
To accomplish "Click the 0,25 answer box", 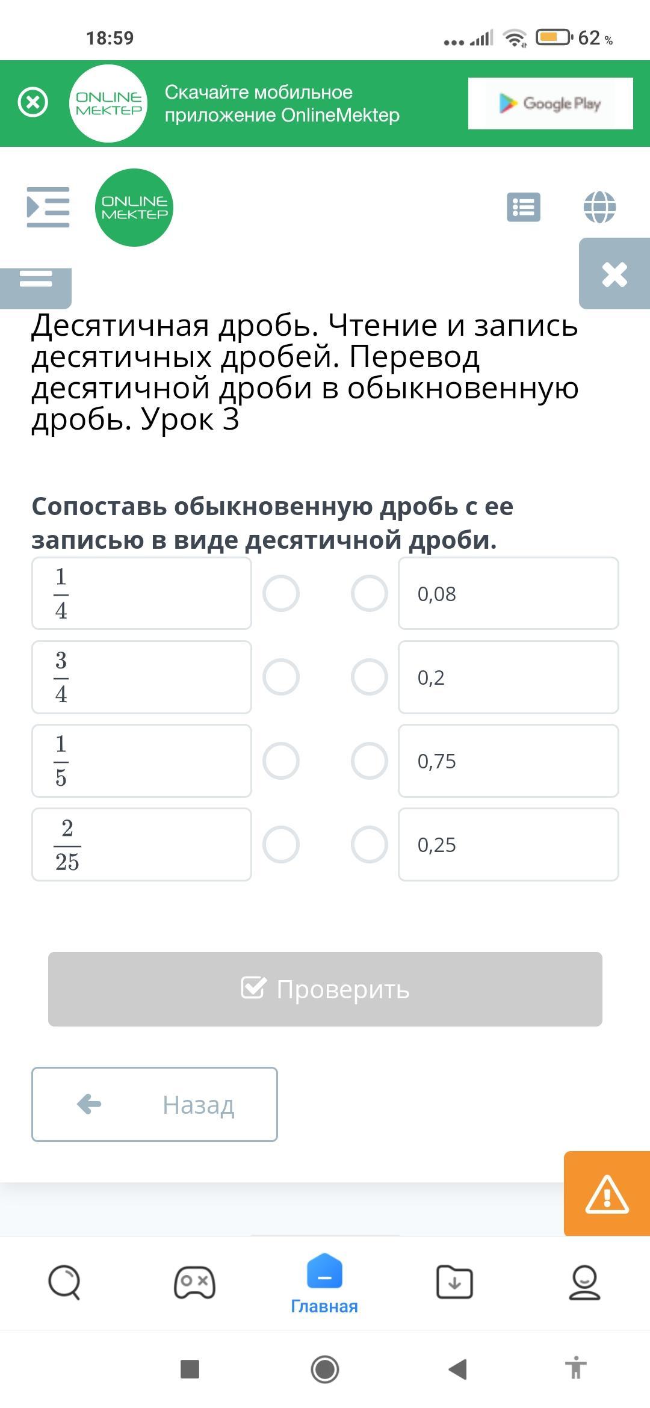I will (x=508, y=845).
